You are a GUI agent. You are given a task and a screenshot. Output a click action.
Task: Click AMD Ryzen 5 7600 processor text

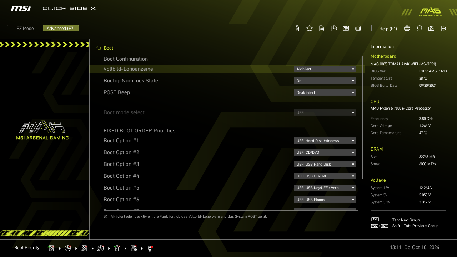tap(401, 108)
